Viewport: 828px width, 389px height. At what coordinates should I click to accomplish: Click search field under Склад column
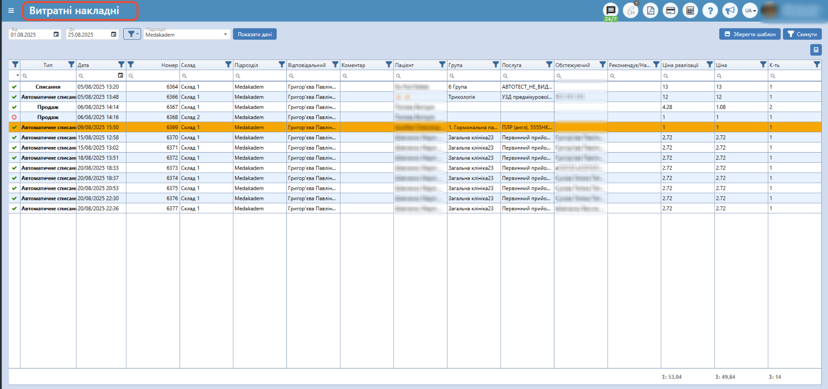[x=206, y=76]
